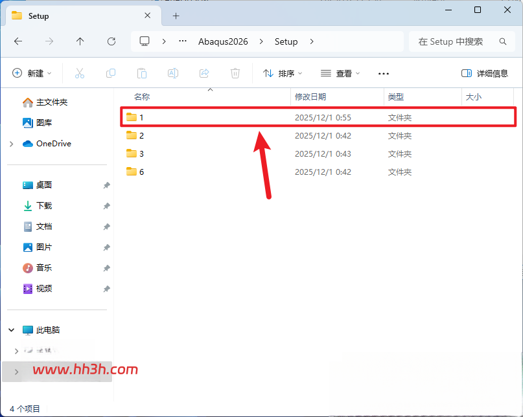Click the Share icon in toolbar
This screenshot has width=523, height=417.
tap(204, 73)
